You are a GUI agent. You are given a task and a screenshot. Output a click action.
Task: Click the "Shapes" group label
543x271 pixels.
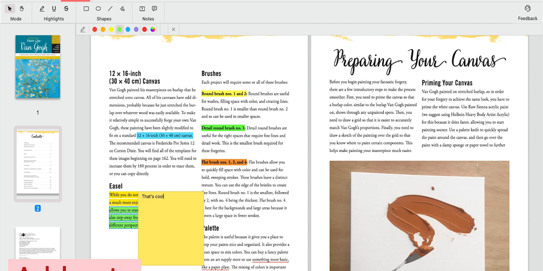(104, 19)
